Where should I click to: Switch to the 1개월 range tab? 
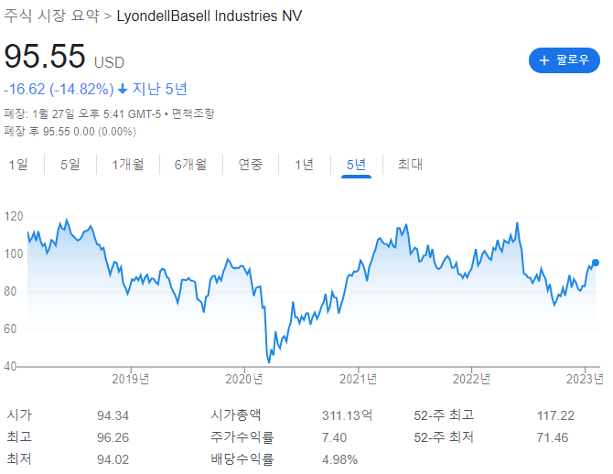[128, 165]
